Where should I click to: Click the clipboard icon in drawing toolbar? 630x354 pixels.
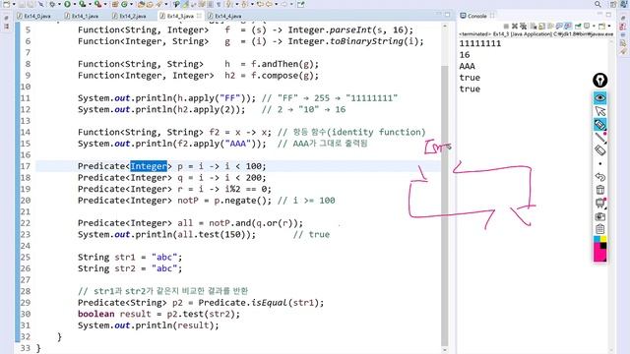tap(599, 229)
